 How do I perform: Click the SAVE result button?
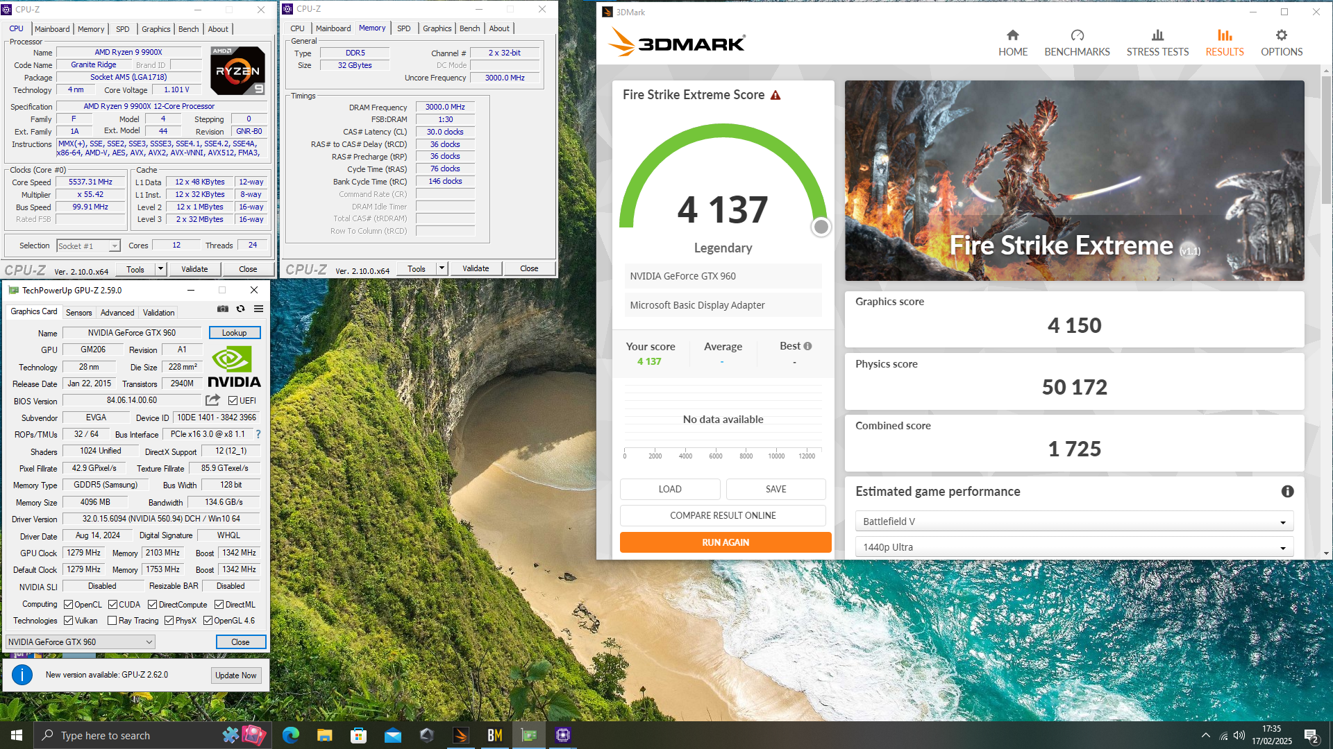tap(776, 489)
